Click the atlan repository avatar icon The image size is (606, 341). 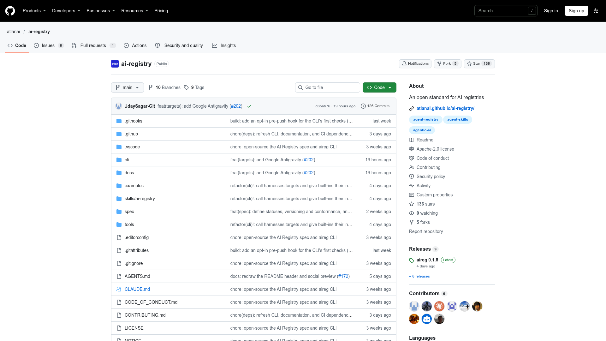(115, 64)
